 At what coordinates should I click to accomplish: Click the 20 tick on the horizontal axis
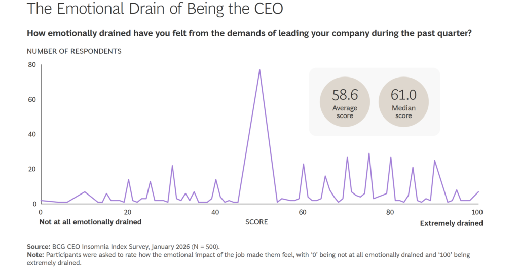pyautogui.click(x=128, y=212)
